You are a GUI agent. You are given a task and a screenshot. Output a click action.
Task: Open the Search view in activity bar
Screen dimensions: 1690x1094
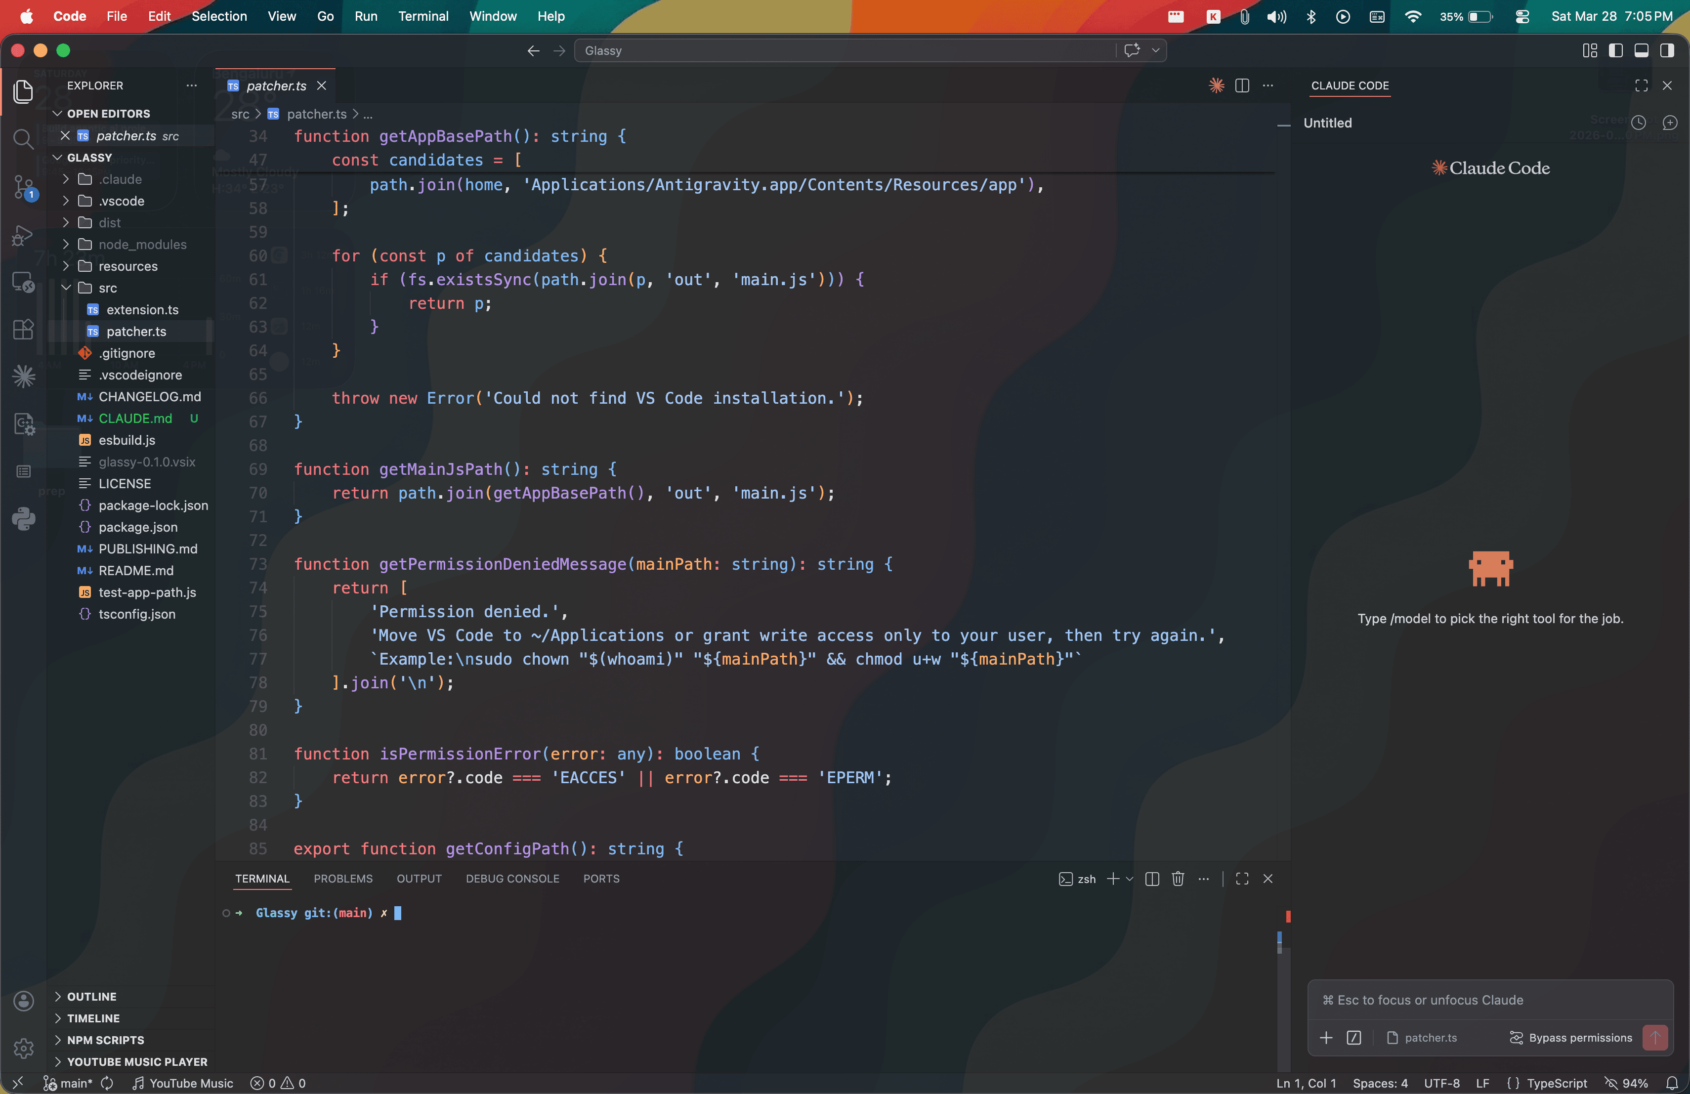(x=23, y=138)
